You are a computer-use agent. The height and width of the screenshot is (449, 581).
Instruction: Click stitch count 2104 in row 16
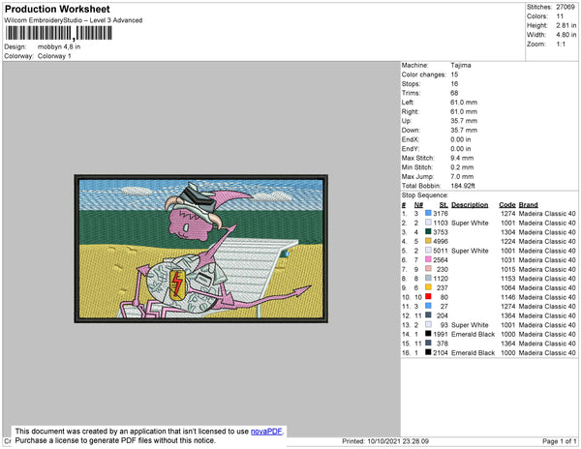[x=441, y=353]
